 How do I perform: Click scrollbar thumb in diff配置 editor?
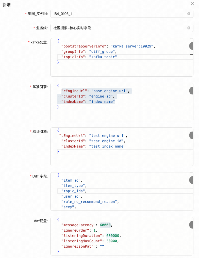pos(191,225)
